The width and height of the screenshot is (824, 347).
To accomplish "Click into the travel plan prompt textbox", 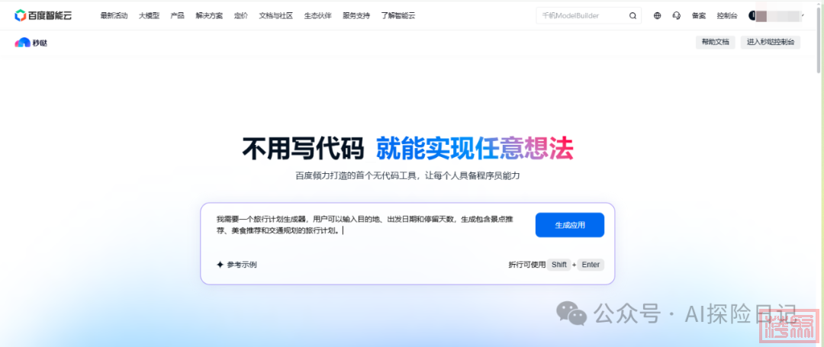I will pos(365,225).
